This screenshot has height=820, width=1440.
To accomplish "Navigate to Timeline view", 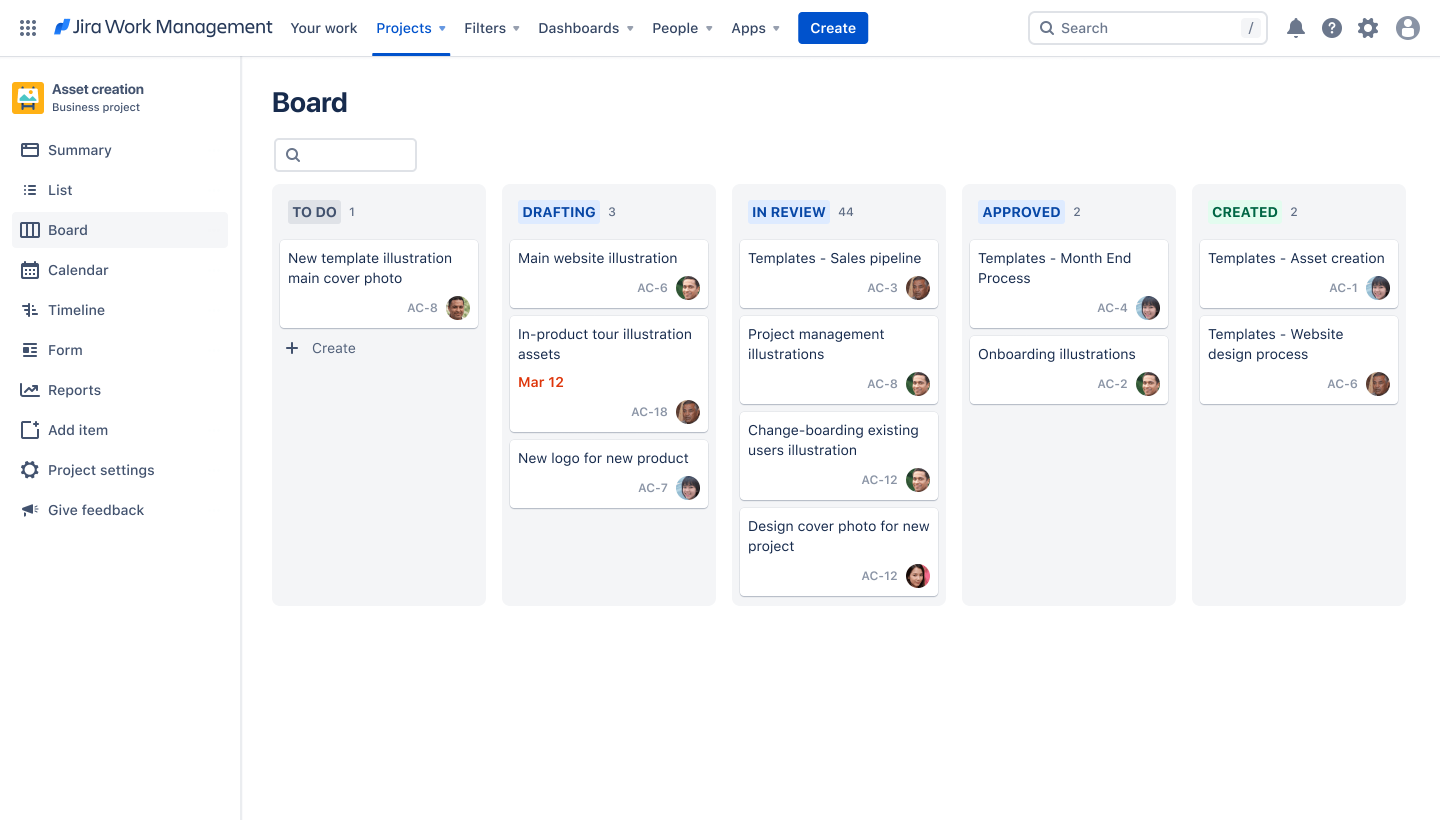I will coord(76,308).
